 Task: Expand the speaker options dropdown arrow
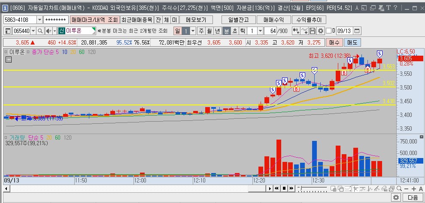coord(55,31)
